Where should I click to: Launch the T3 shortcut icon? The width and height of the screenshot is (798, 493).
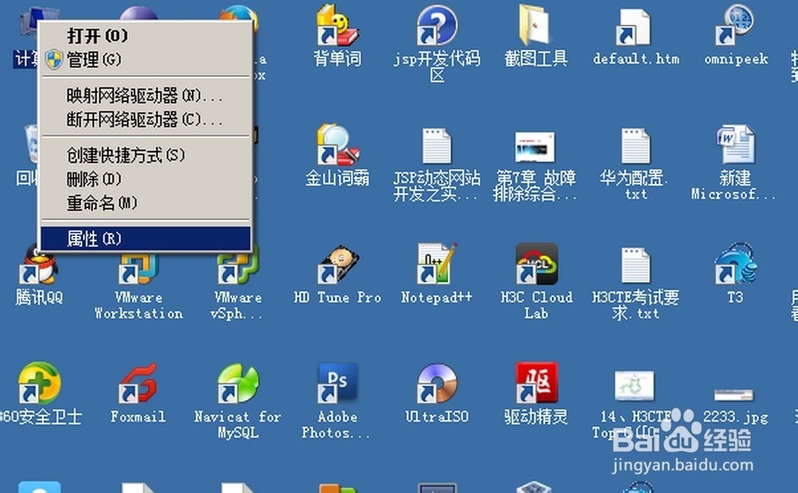(736, 264)
